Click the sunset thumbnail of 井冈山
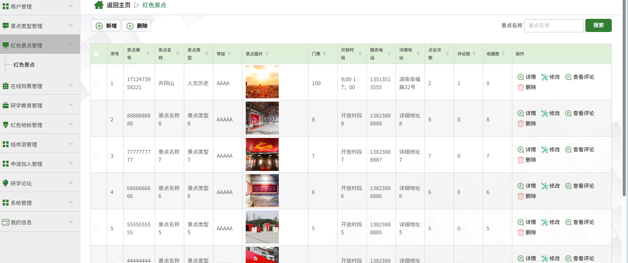This screenshot has width=628, height=263. [262, 82]
